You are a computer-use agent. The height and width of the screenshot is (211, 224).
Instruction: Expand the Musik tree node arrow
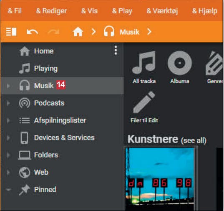[x=8, y=86]
